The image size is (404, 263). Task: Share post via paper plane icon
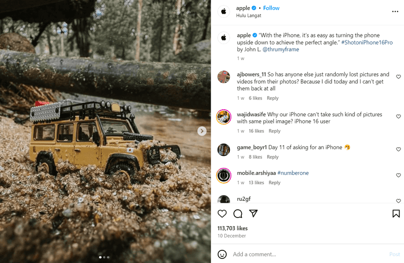pyautogui.click(x=254, y=213)
